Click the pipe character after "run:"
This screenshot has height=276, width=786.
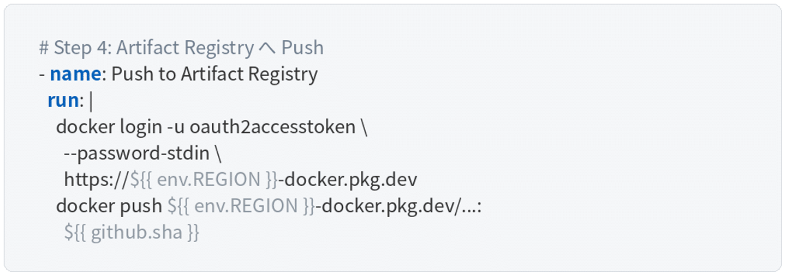[91, 100]
